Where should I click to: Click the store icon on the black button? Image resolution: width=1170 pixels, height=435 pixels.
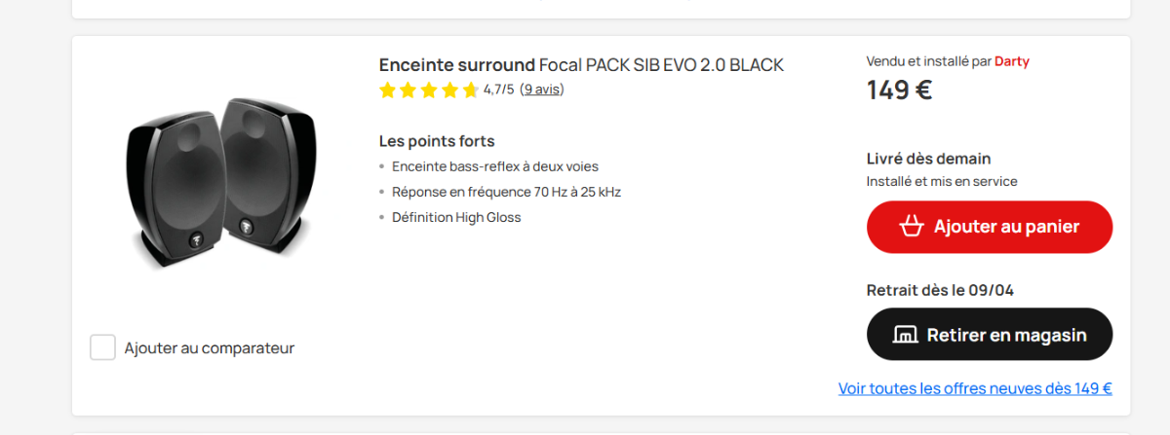point(906,335)
